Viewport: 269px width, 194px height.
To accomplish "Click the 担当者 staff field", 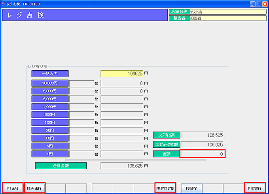I will 227,18.
